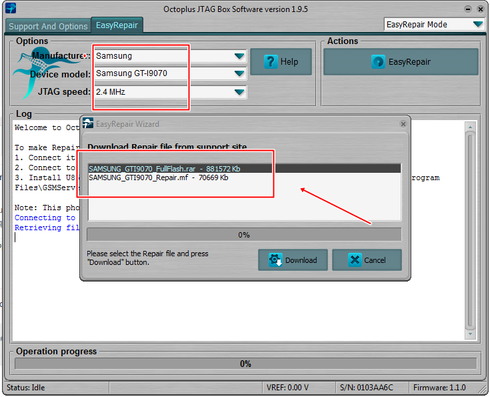The width and height of the screenshot is (490, 397).
Task: Click the S/N: 0103AA6C status entry
Action: [367, 388]
